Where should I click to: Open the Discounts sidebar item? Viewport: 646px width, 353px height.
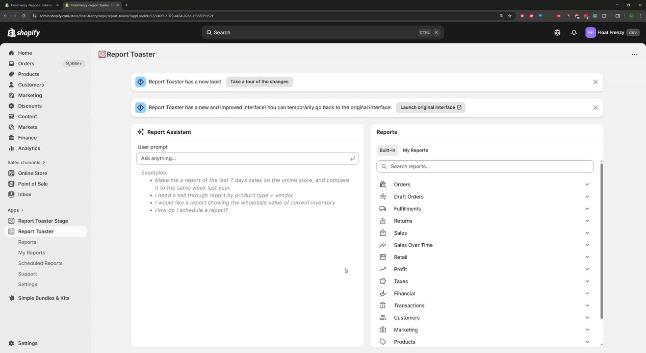pos(29,106)
